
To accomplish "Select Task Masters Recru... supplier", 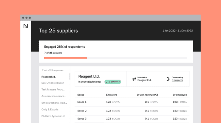I will [53, 89].
